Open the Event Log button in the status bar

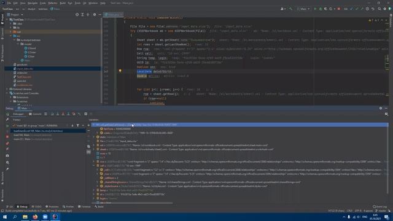point(380,207)
